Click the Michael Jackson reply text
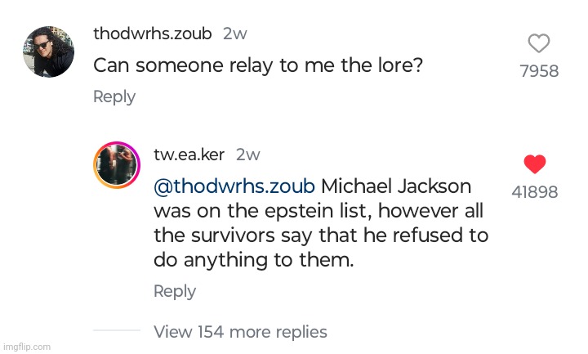Screen dimensions: 588x354 click(x=321, y=223)
